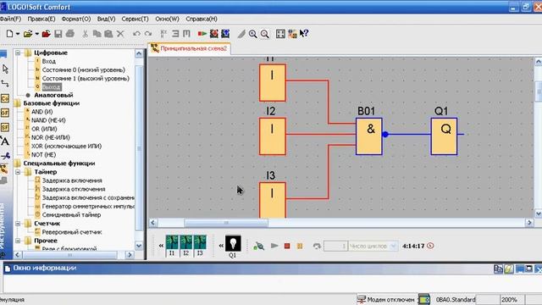The width and height of the screenshot is (542, 305).
Task: Select Задержка включения timer item
Action: [72, 180]
